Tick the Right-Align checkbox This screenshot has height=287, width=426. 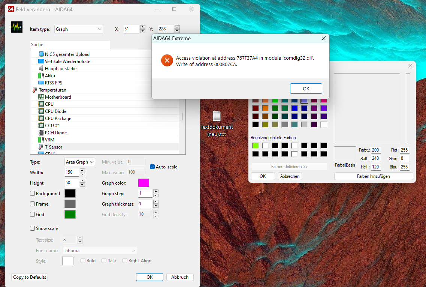coord(125,261)
